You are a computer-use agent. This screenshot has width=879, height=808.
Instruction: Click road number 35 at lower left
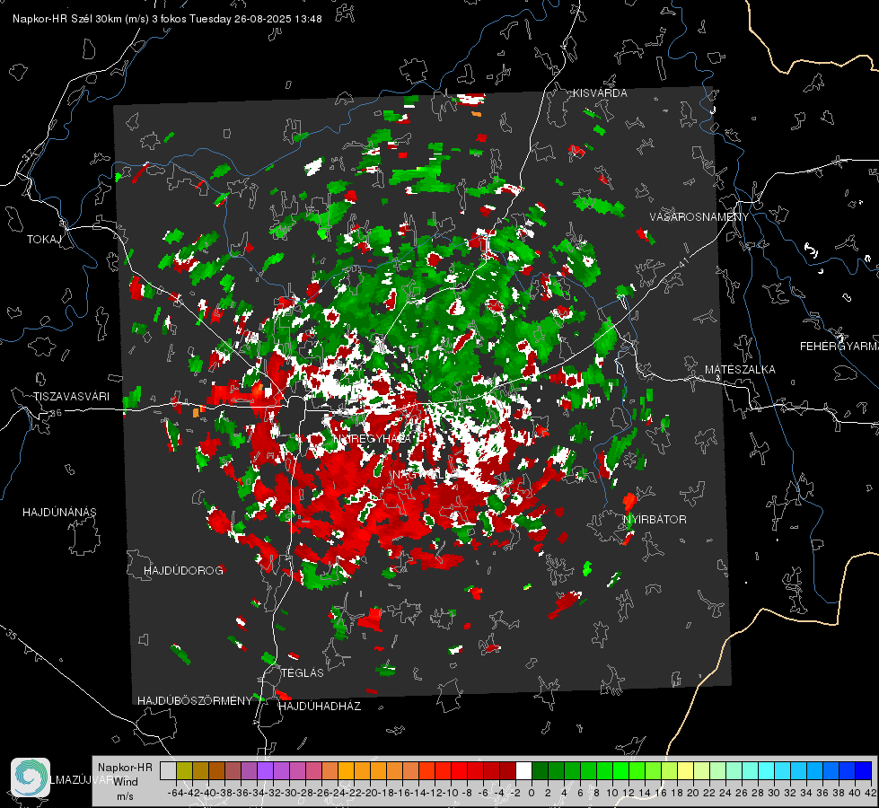tap(11, 636)
